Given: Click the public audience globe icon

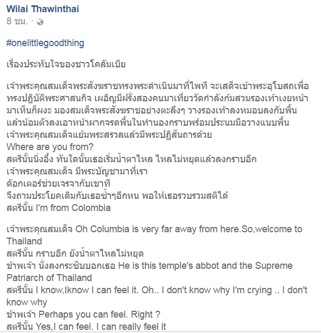Looking at the screenshot, I should click(x=40, y=22).
